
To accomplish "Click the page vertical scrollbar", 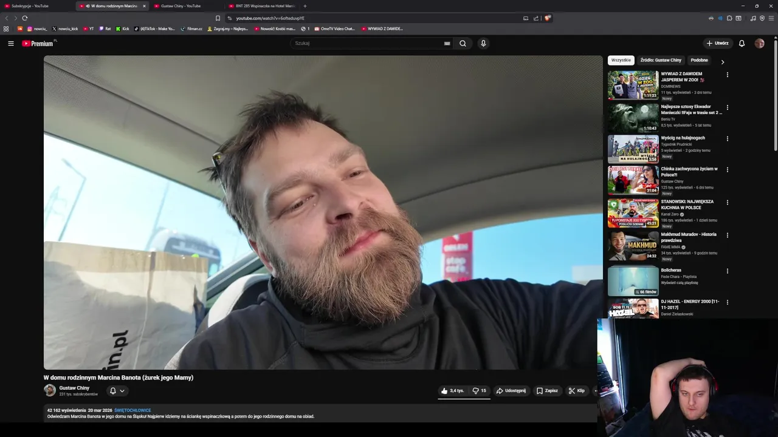I will coord(776,94).
